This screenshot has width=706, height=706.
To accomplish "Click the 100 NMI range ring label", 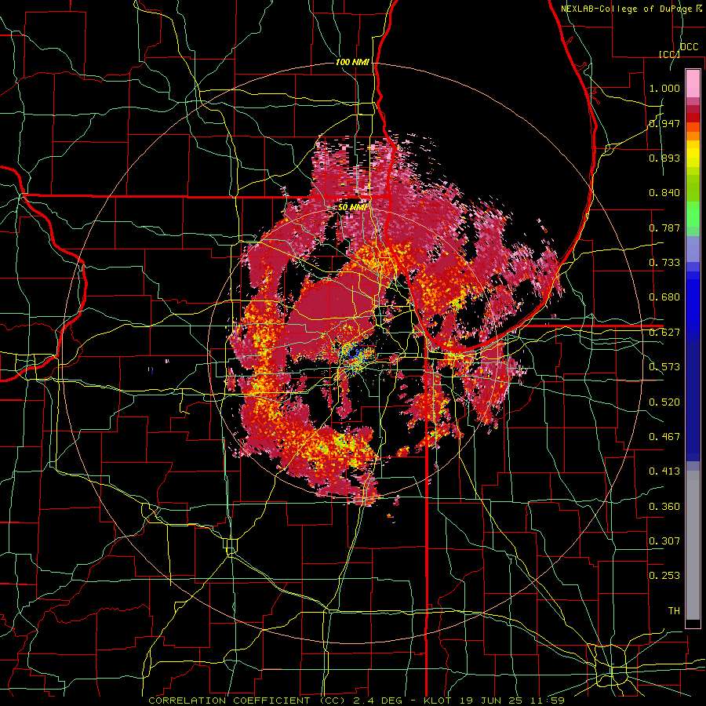I will point(352,62).
